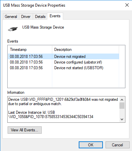The image size is (132, 151).
Task: Click the USB plug device icon
Action: 13,29
